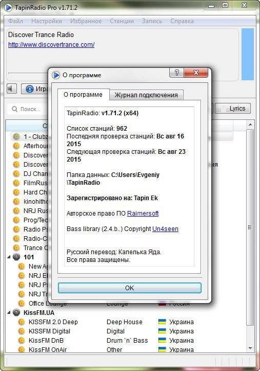This screenshot has width=260, height=371.
Task: Click the star icon beside KissFM DnB
Action: coord(22,340)
